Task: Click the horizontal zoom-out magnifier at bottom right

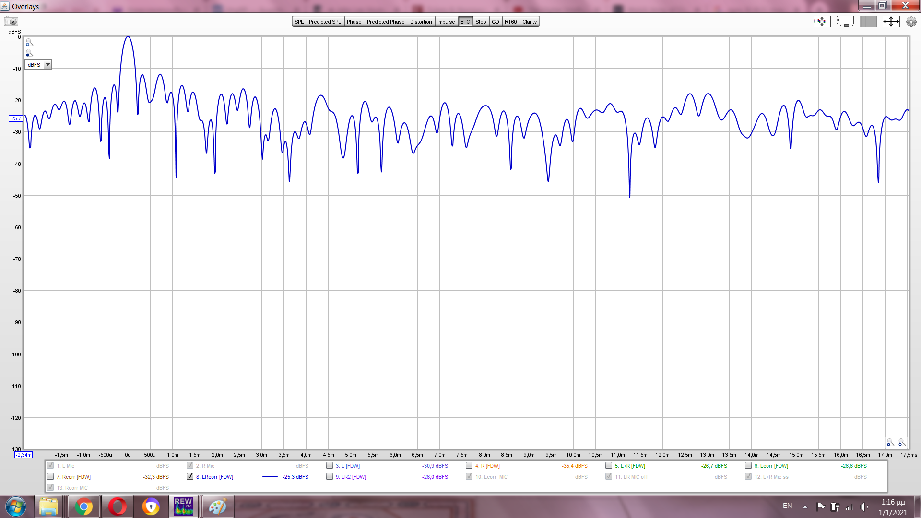Action: (x=890, y=442)
